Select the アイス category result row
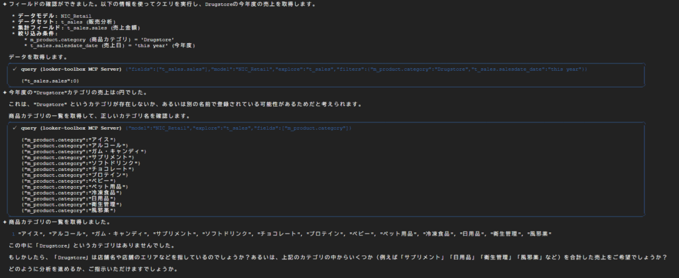This screenshot has height=278, width=679. [x=68, y=140]
